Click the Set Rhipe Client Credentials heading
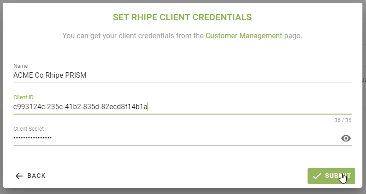This screenshot has height=194, width=366. point(182,18)
